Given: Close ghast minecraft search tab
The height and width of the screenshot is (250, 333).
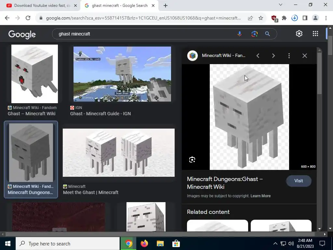Looking at the screenshot, I should pyautogui.click(x=153, y=6).
